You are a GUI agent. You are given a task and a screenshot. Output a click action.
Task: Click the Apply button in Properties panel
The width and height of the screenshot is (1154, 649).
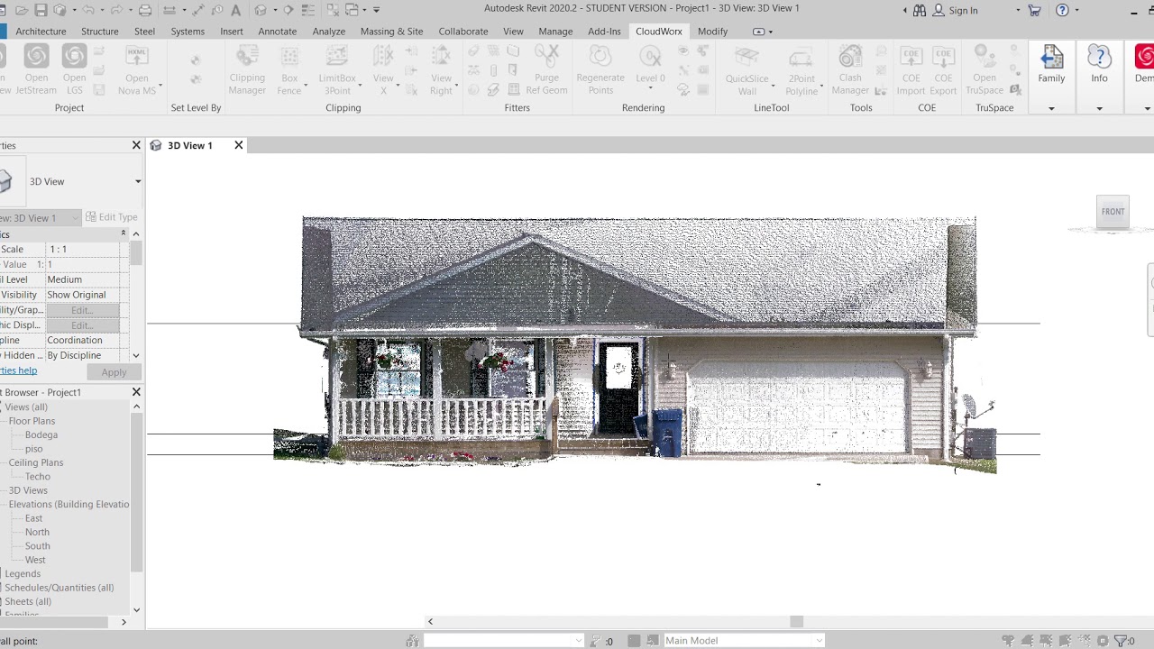point(114,372)
